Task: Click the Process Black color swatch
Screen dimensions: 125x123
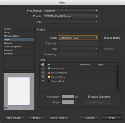Action: (49, 81)
